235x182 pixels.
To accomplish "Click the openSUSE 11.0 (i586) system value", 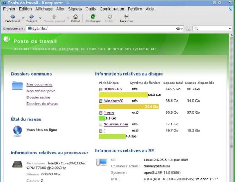I will [x=162, y=173].
